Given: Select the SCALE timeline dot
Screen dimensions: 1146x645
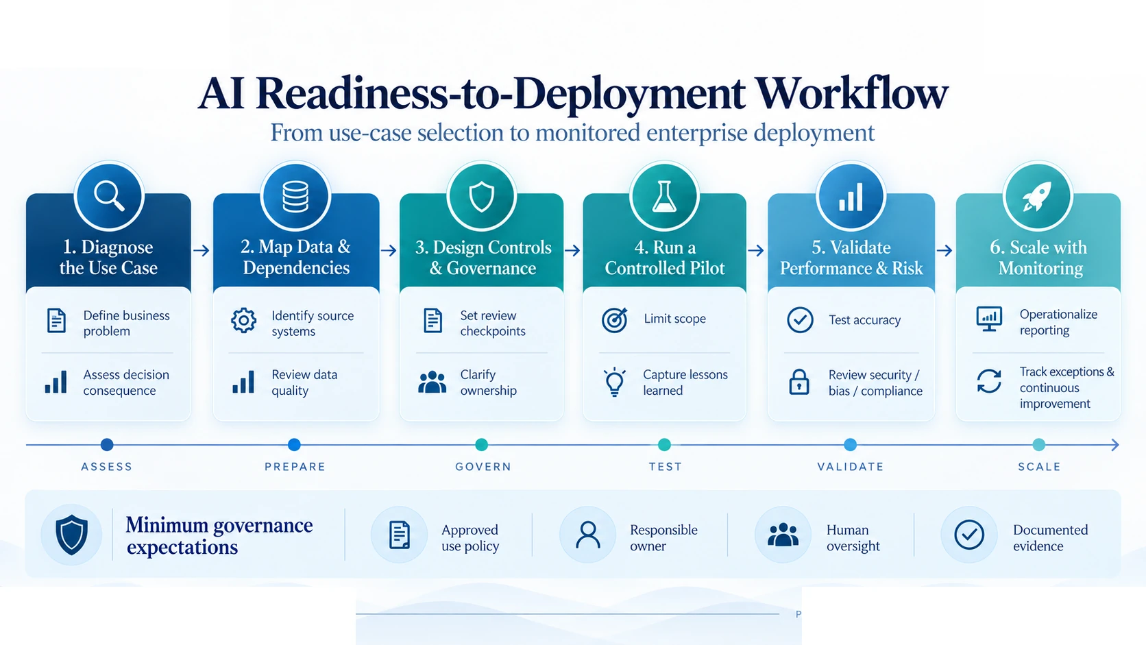Looking at the screenshot, I should pos(1038,445).
